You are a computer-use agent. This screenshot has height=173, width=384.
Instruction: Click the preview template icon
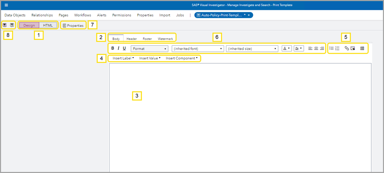pyautogui.click(x=12, y=25)
